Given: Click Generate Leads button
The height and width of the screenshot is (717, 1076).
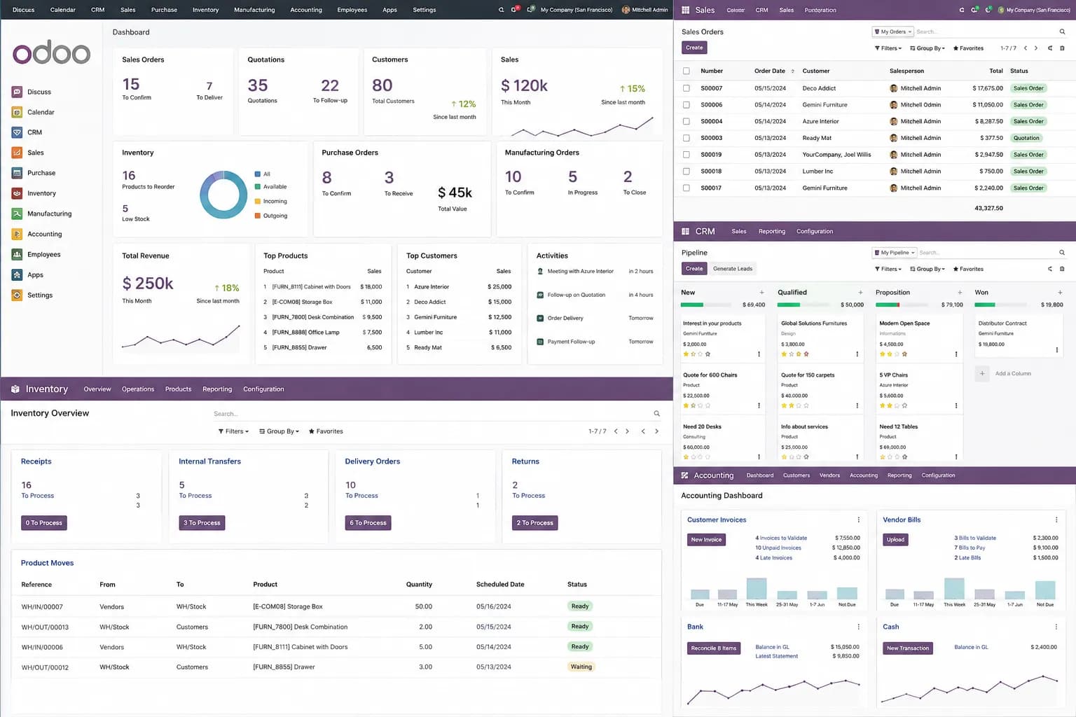Looking at the screenshot, I should point(733,269).
